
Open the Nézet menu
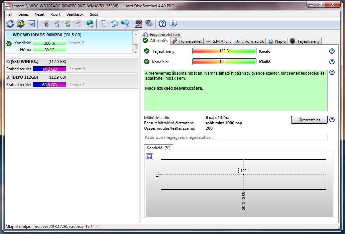[x=39, y=14]
